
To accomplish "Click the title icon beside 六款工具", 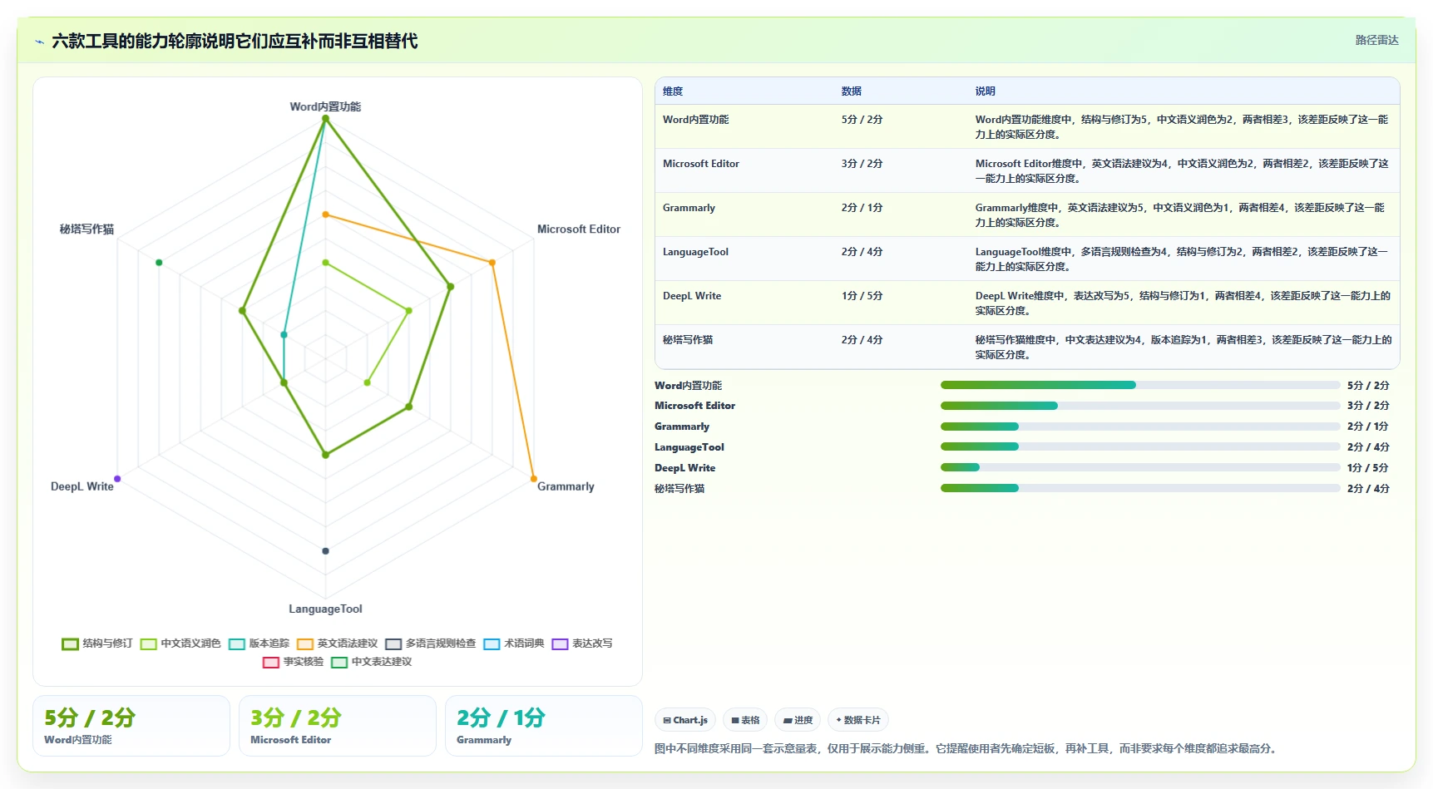I will click(x=39, y=42).
